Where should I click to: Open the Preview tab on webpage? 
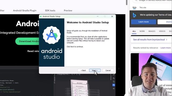click(x=68, y=11)
